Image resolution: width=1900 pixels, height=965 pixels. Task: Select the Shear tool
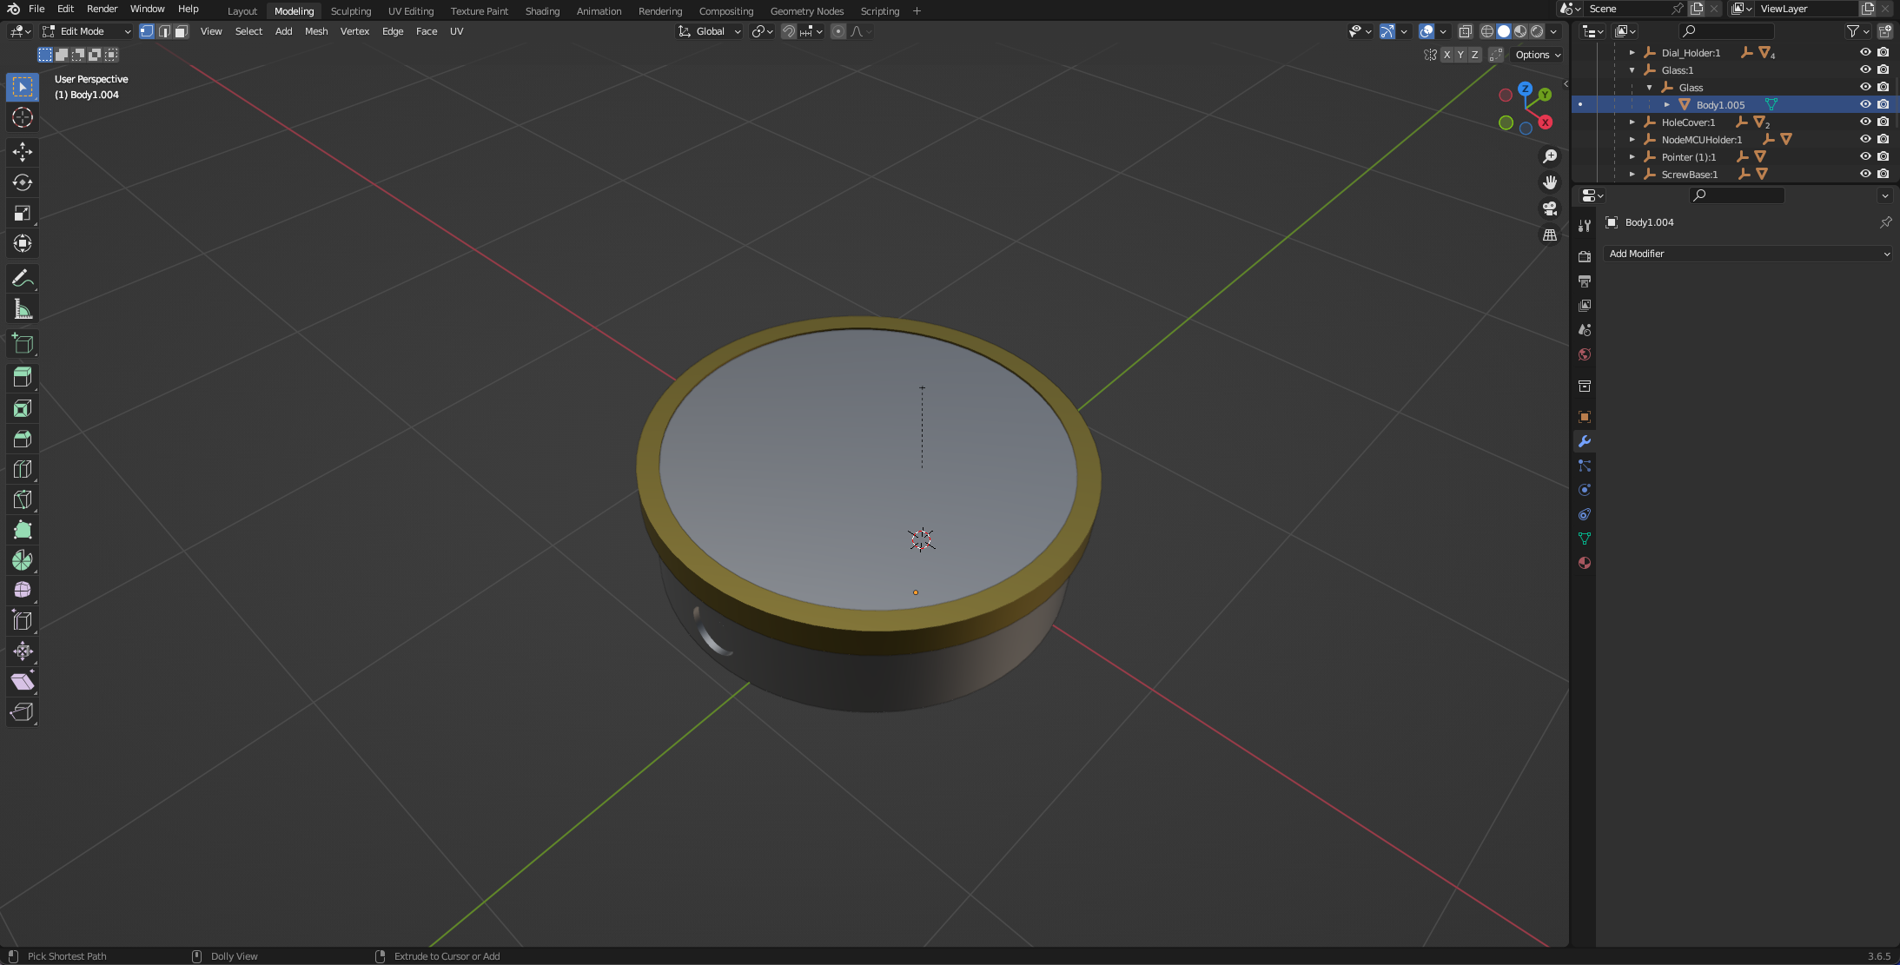(23, 682)
